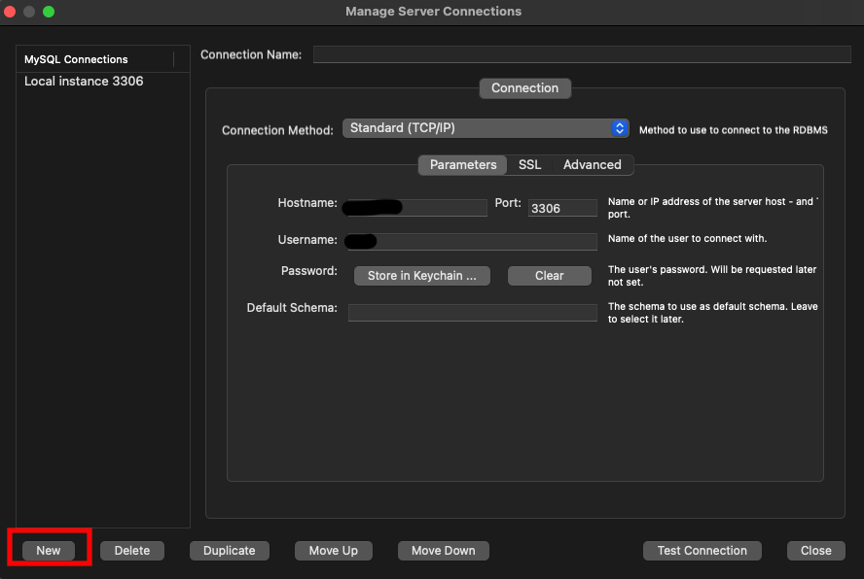
Task: Click the Default Schema field
Action: pyautogui.click(x=472, y=313)
